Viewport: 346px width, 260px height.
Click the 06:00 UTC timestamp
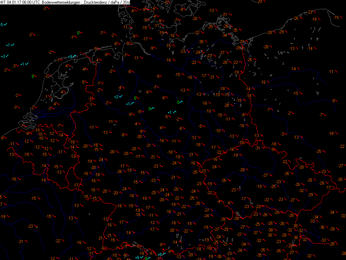point(31,2)
